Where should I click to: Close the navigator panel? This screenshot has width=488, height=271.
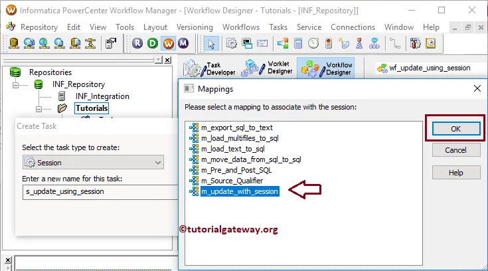(x=167, y=60)
